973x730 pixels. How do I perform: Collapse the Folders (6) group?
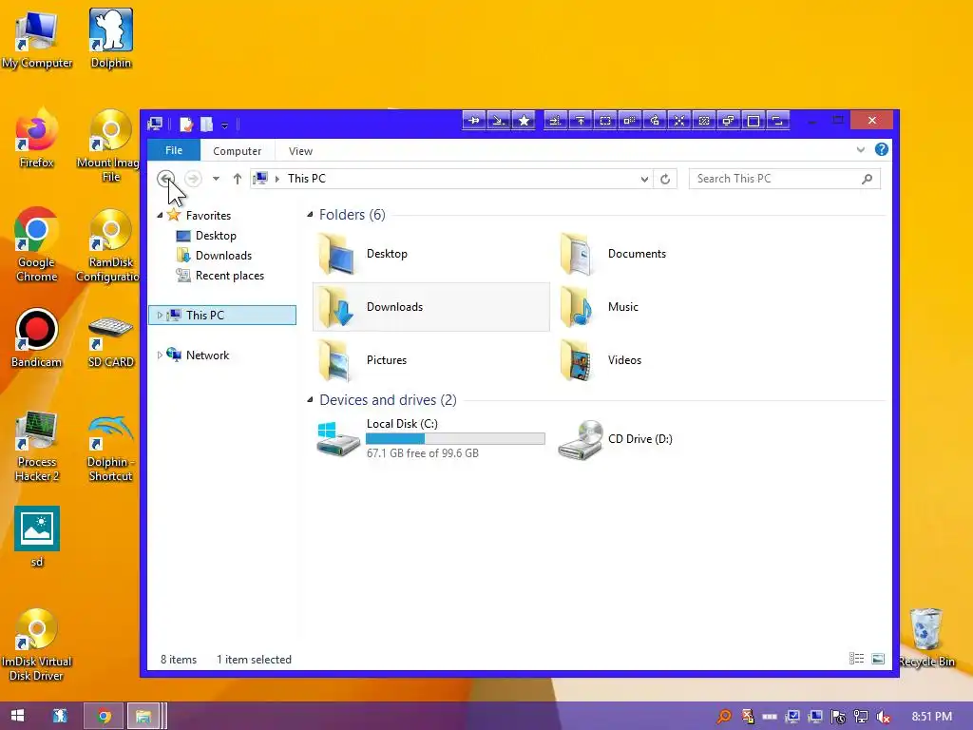pos(310,215)
